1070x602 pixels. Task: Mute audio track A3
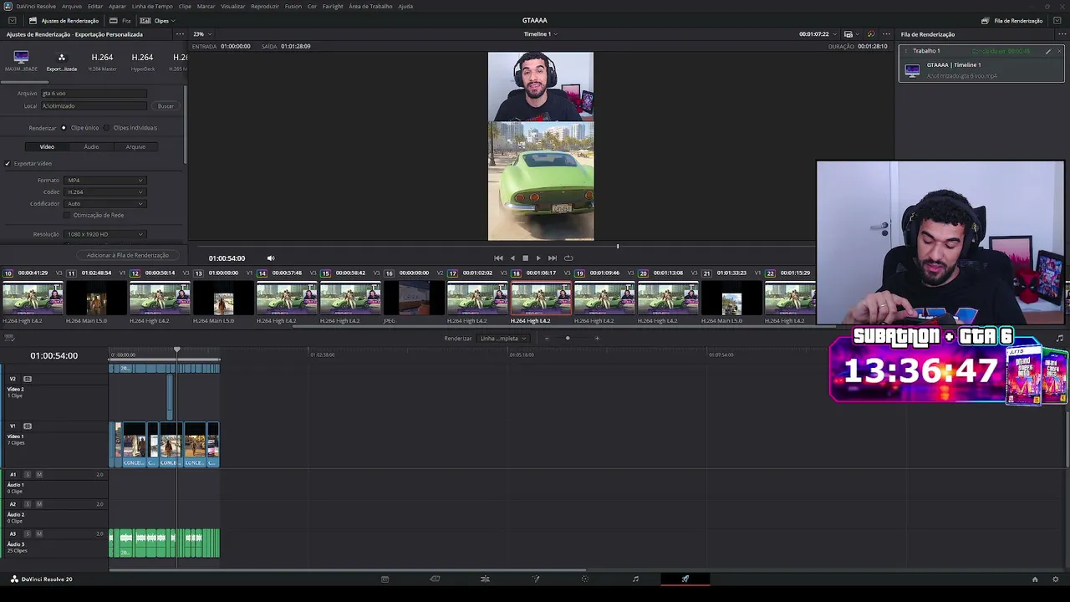tap(38, 533)
